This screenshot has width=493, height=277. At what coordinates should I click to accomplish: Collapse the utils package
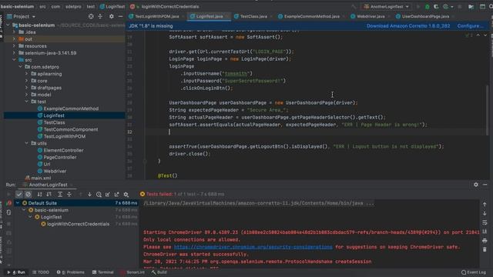pos(27,143)
